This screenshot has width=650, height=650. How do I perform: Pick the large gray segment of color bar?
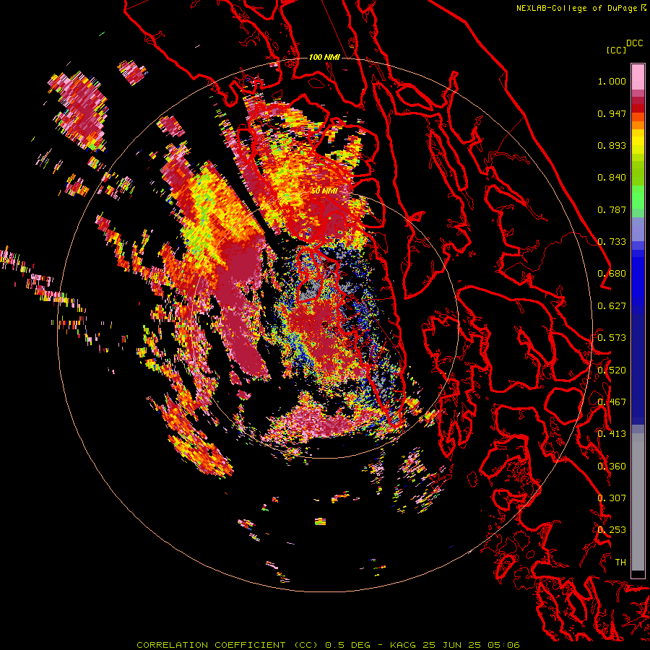[x=638, y=502]
